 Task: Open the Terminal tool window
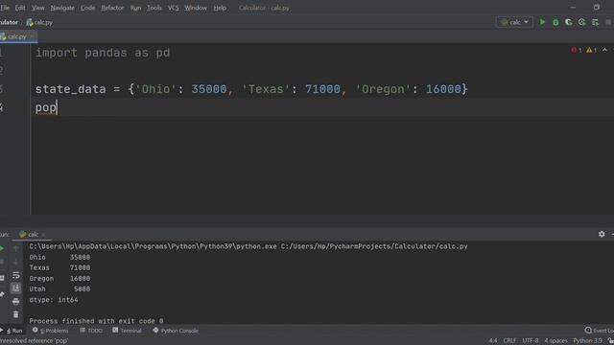tap(127, 331)
